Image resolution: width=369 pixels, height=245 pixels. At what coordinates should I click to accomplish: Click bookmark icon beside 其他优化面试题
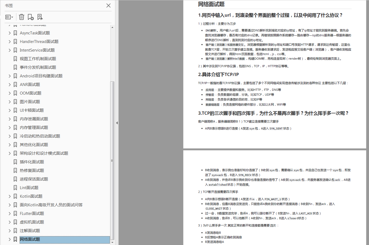15,145
